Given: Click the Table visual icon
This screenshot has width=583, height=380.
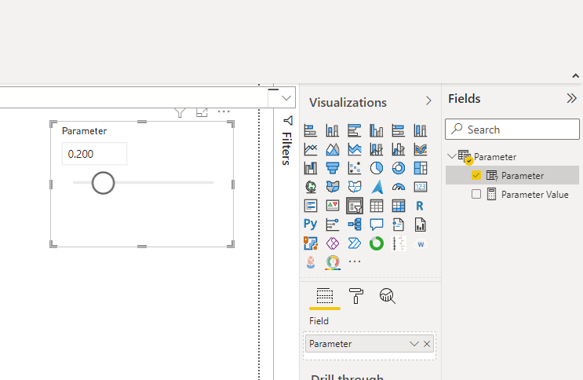Looking at the screenshot, I should click(377, 206).
